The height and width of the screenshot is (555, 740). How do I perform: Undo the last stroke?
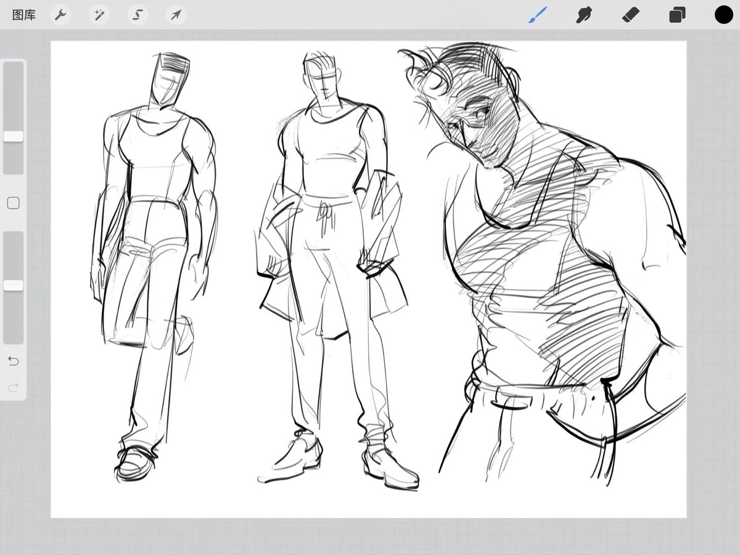pyautogui.click(x=13, y=361)
